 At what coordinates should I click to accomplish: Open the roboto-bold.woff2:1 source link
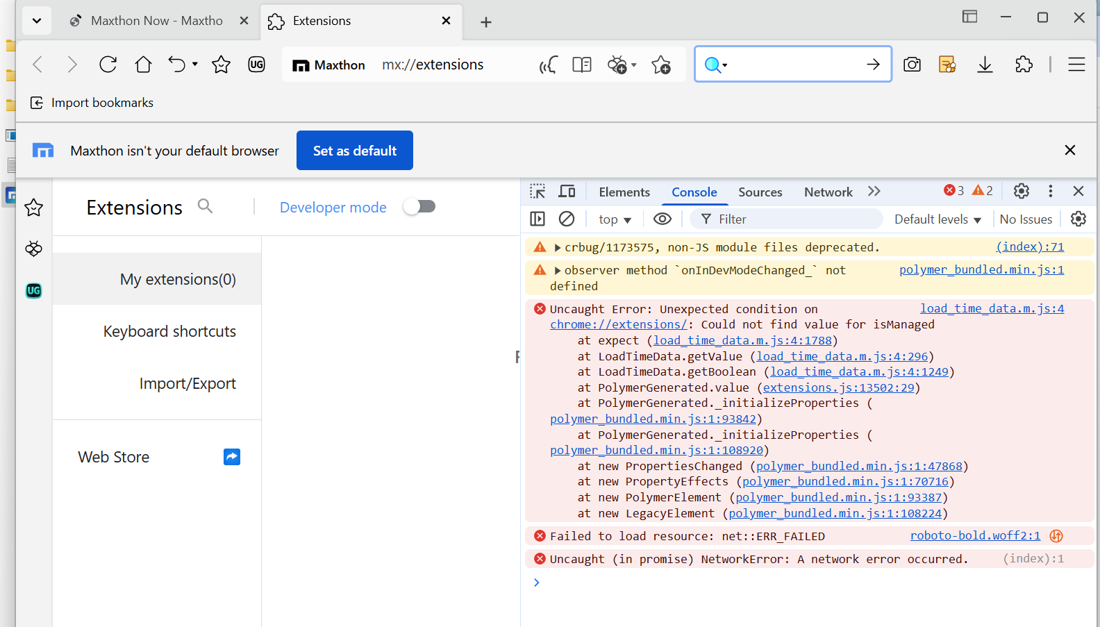click(975, 535)
